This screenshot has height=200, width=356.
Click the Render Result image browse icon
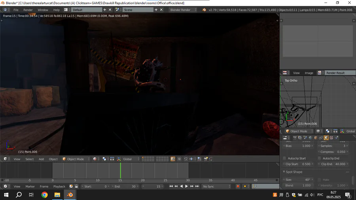click(x=320, y=73)
